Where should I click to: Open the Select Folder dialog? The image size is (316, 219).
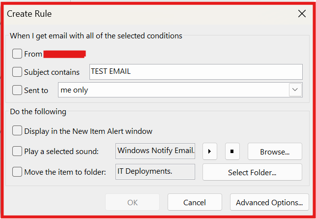(252, 172)
